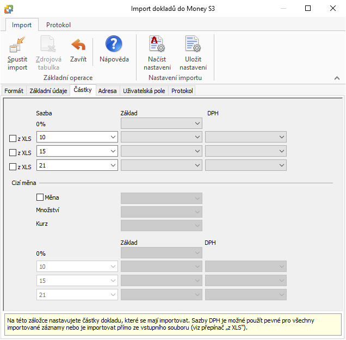The width and height of the screenshot is (346, 340).
Task: Open the DPH dropdown in rate 15 row
Action: [x=246, y=151]
